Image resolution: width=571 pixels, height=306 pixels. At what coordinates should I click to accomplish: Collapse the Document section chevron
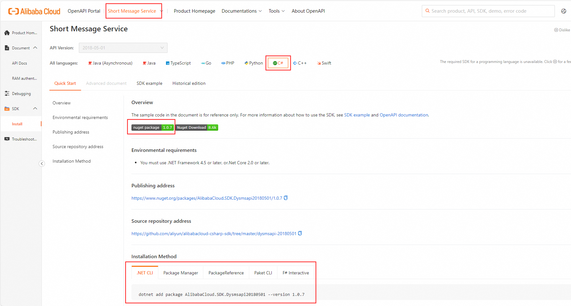tap(35, 48)
